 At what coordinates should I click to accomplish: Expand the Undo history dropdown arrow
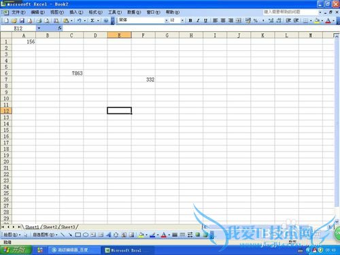click(85, 20)
